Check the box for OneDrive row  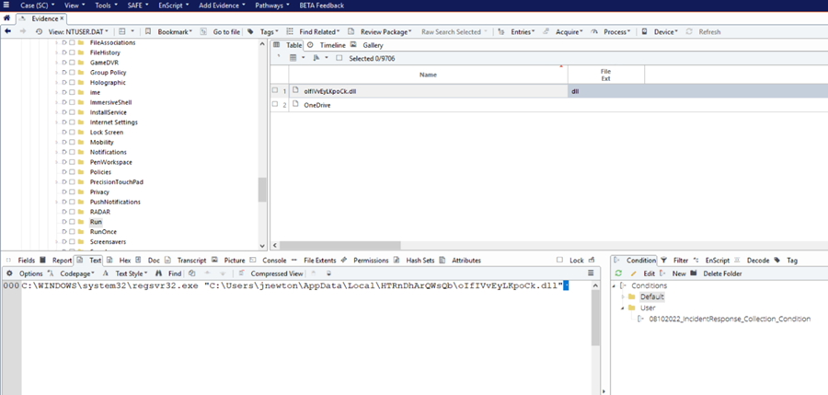pos(275,105)
